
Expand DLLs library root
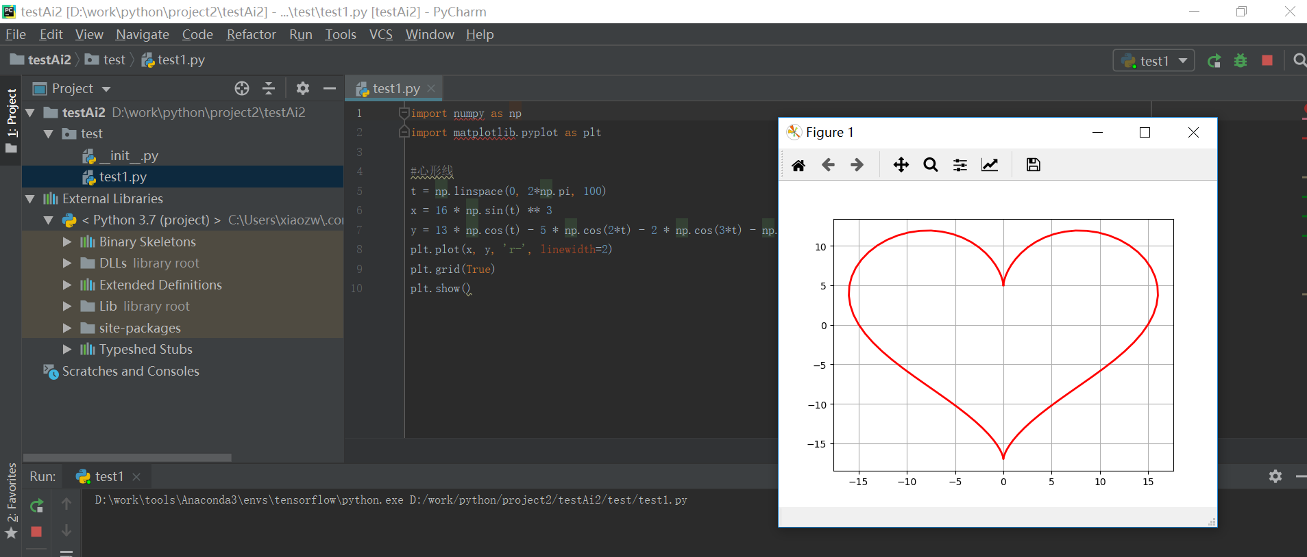(x=67, y=263)
